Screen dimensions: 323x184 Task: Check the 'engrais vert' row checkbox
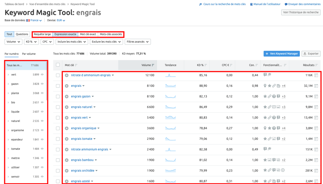[x=58, y=118]
